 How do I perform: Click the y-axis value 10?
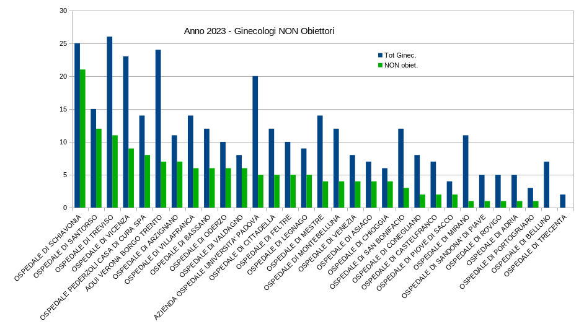[x=63, y=142]
